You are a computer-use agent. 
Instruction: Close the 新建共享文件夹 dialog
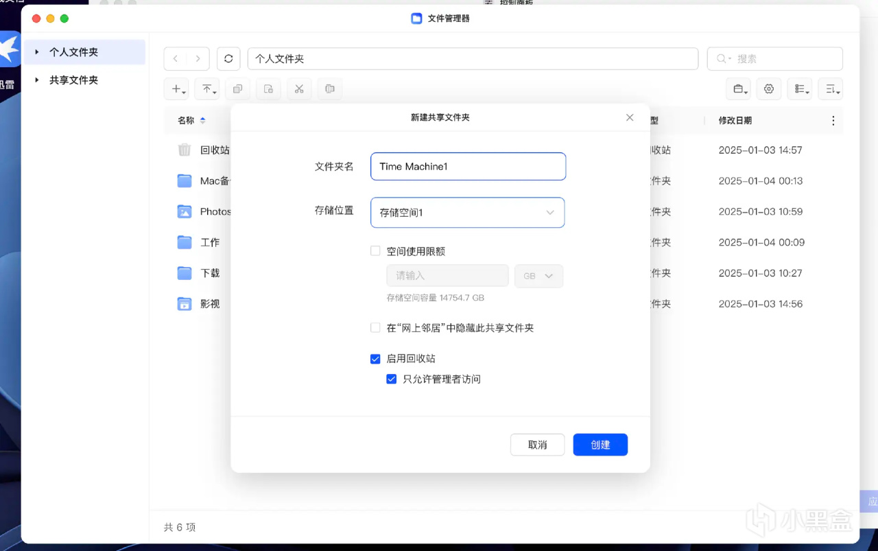630,117
